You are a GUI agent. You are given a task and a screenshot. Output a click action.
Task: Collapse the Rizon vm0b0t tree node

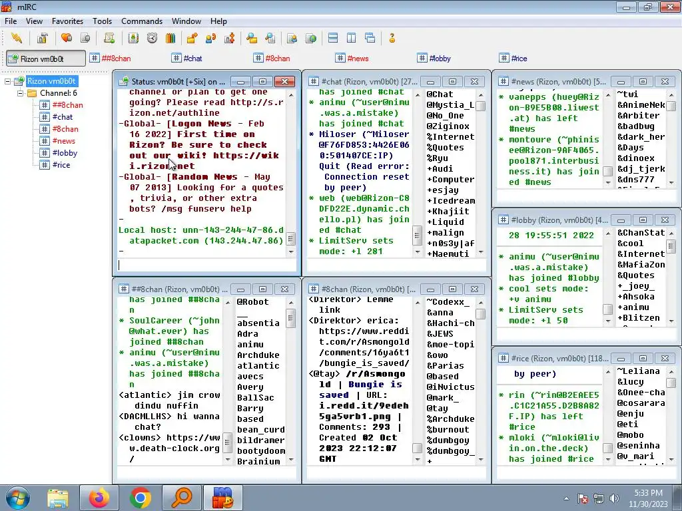click(7, 81)
